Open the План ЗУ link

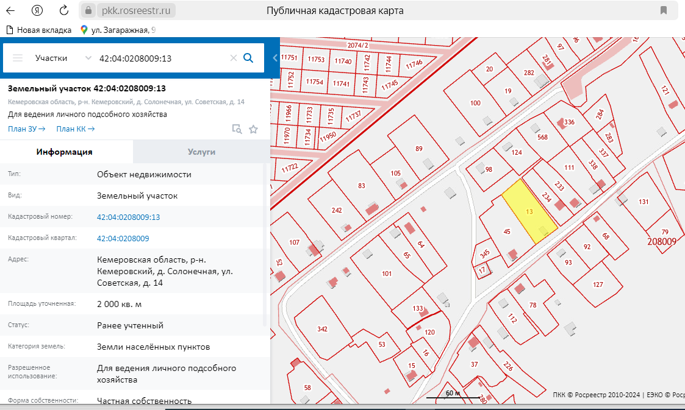(26, 129)
